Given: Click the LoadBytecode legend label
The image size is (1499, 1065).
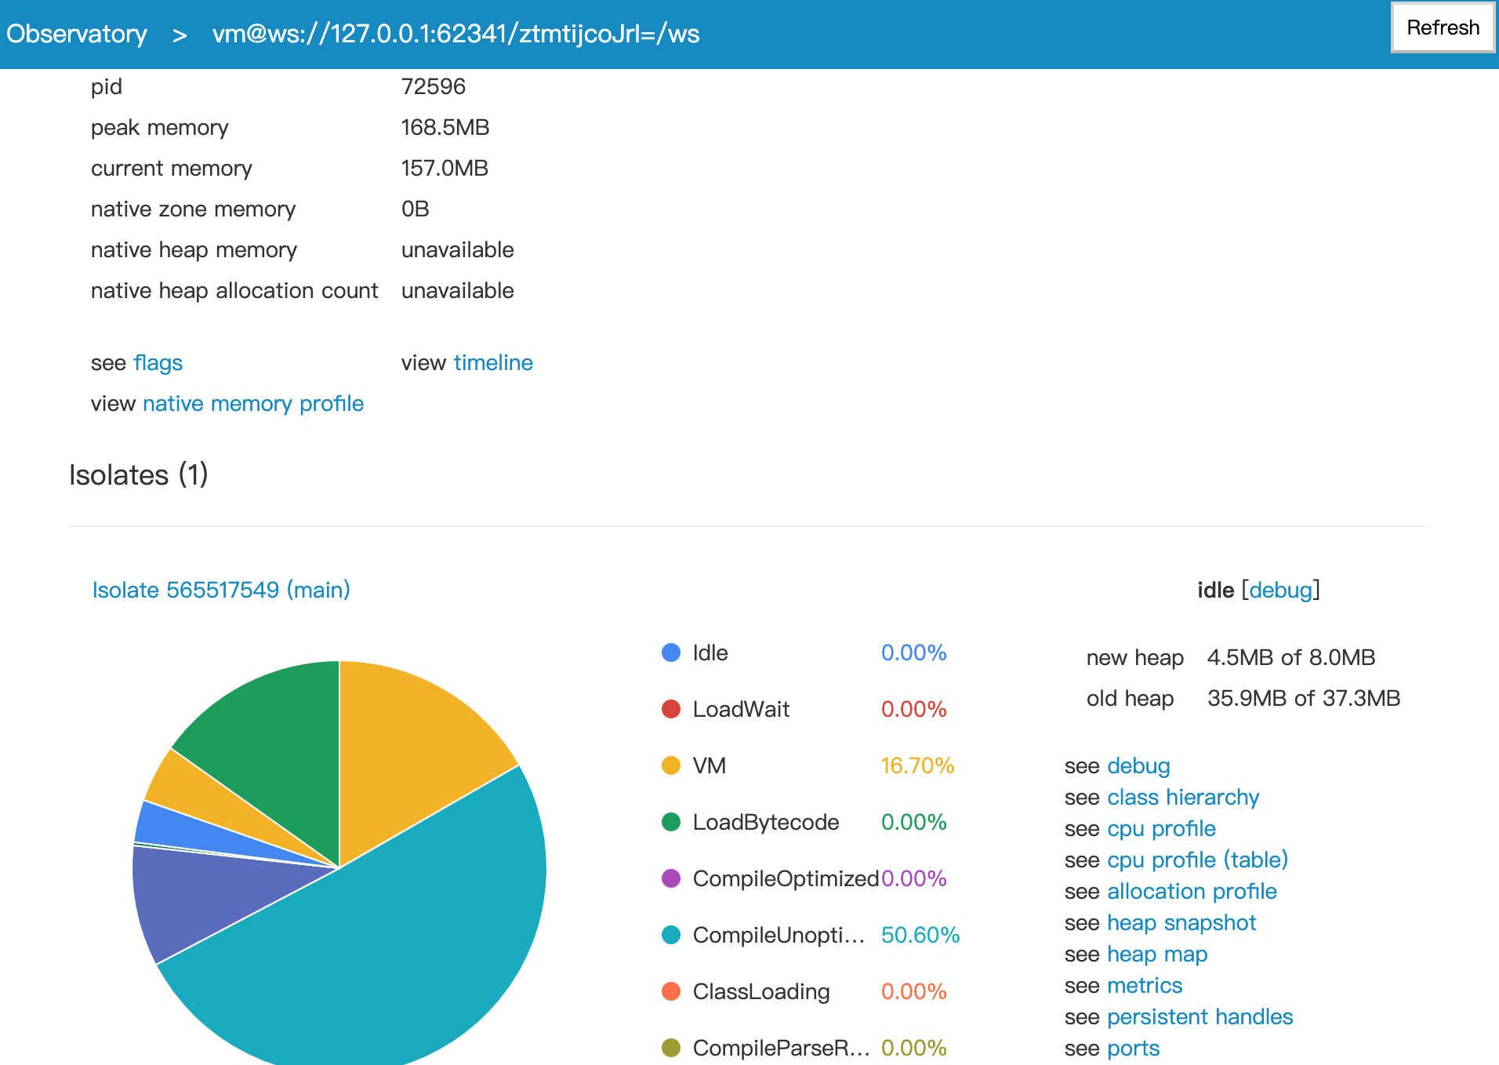Looking at the screenshot, I should pyautogui.click(x=766, y=822).
